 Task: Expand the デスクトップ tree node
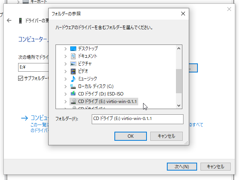(x=66, y=49)
